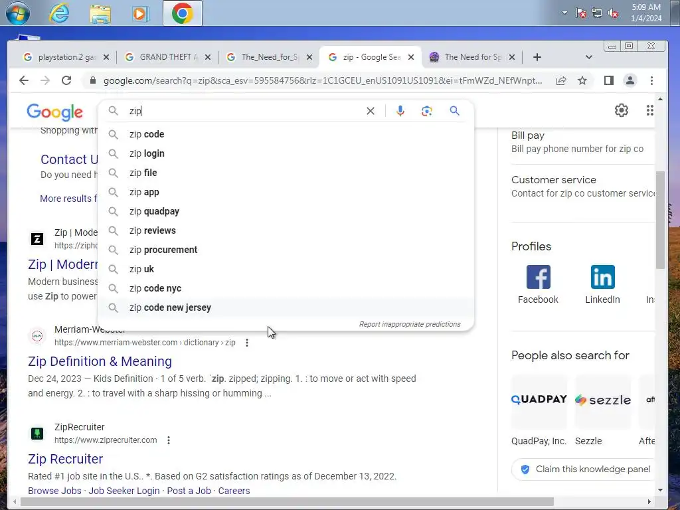This screenshot has height=510, width=680.
Task: Open the tab search dropdown chevron
Action: pos(588,57)
